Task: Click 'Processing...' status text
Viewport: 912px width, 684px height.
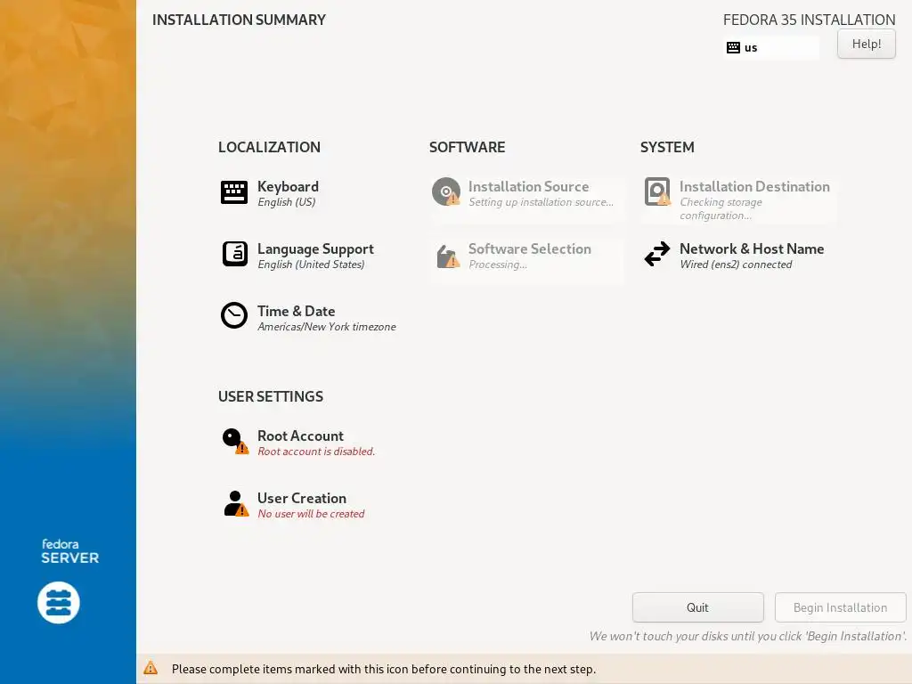Action: click(x=497, y=265)
